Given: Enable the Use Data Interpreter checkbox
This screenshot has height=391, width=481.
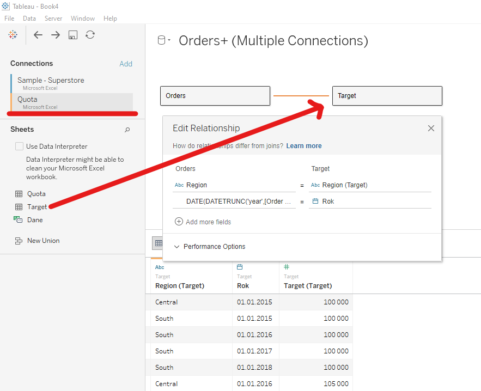Looking at the screenshot, I should [x=20, y=146].
